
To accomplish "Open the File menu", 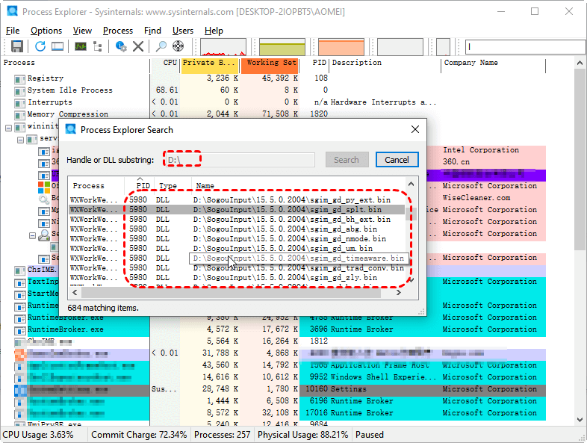I will click(x=13, y=31).
